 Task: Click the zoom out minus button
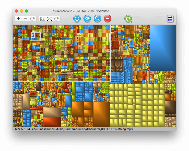(x=26, y=19)
